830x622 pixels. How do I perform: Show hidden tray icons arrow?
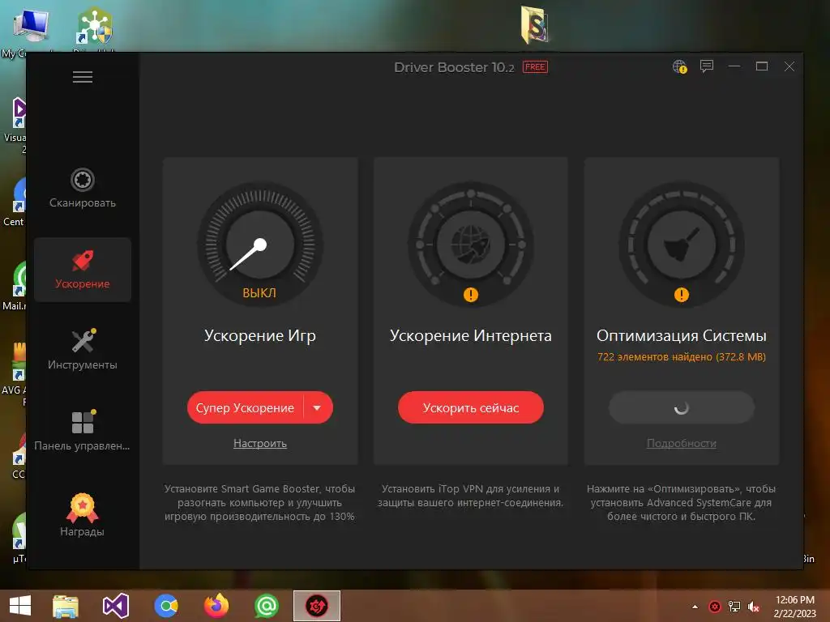(x=695, y=607)
